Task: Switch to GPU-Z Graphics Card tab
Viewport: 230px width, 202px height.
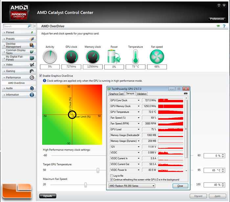Action: tap(116, 94)
